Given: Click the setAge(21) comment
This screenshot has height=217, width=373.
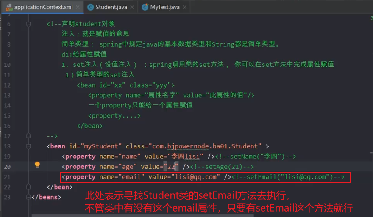Looking at the screenshot, I should [222, 167].
